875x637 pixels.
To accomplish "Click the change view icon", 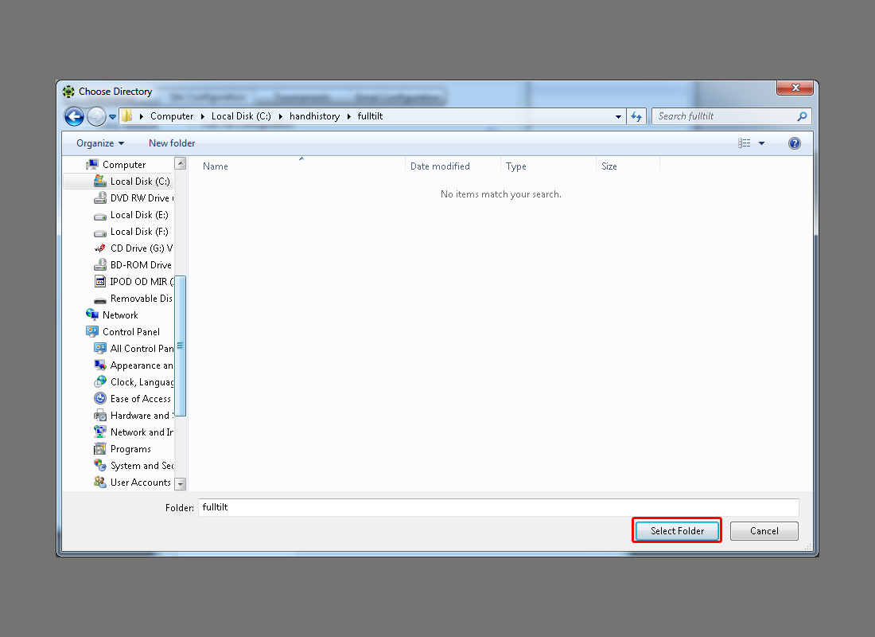I will pos(745,143).
